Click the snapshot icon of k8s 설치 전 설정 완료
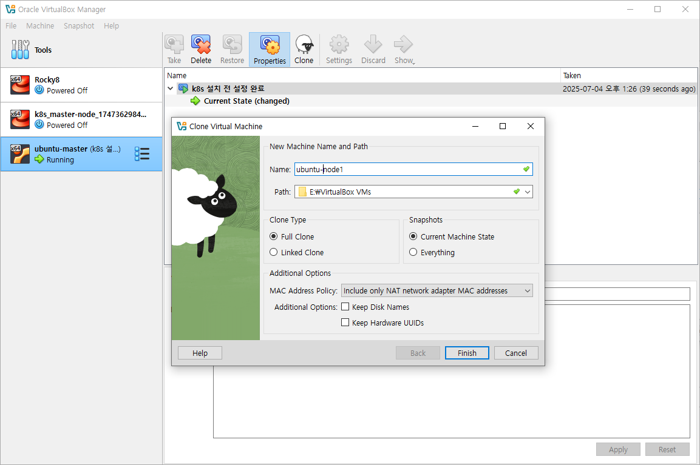Viewport: 700px width, 465px height. (183, 89)
